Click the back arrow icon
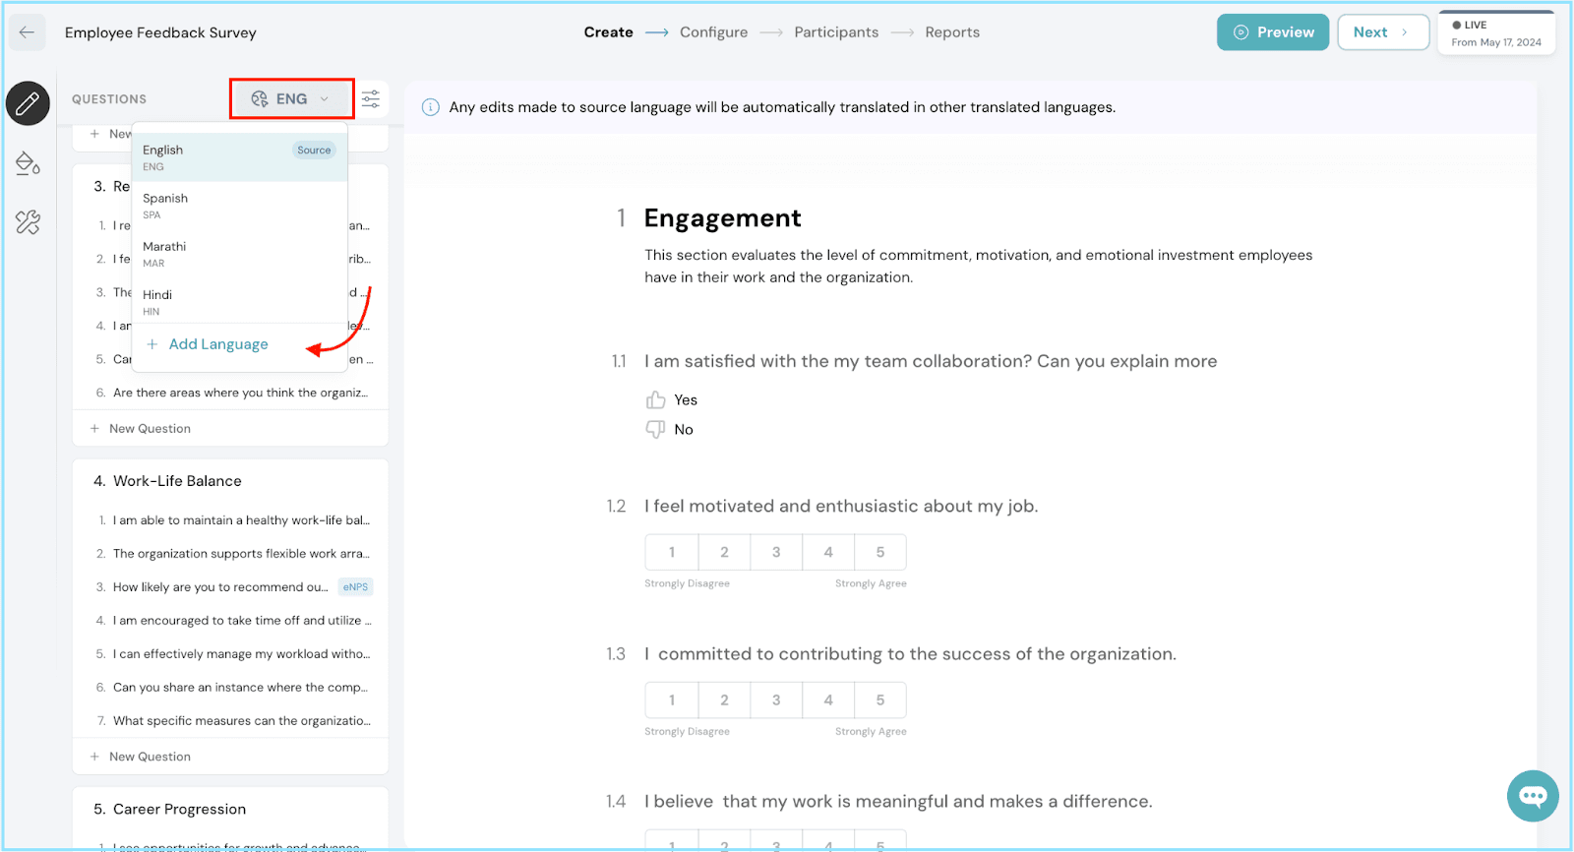The image size is (1574, 852). (27, 32)
